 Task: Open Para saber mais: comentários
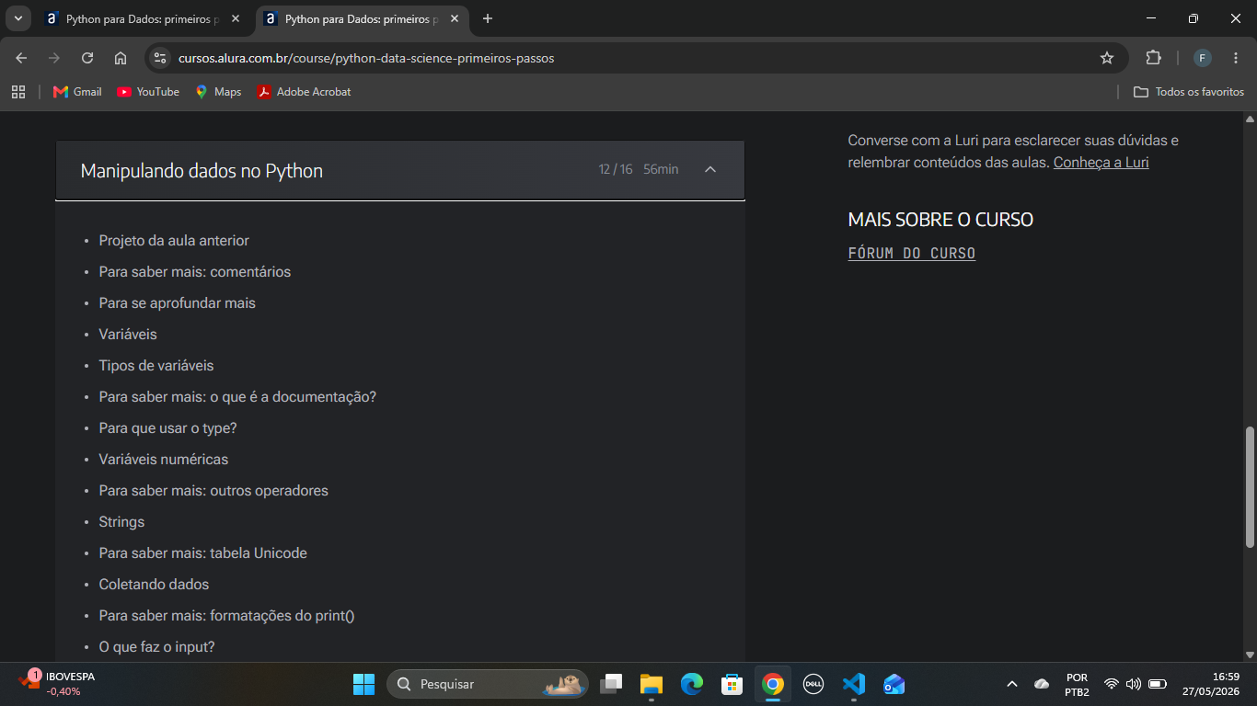click(195, 272)
